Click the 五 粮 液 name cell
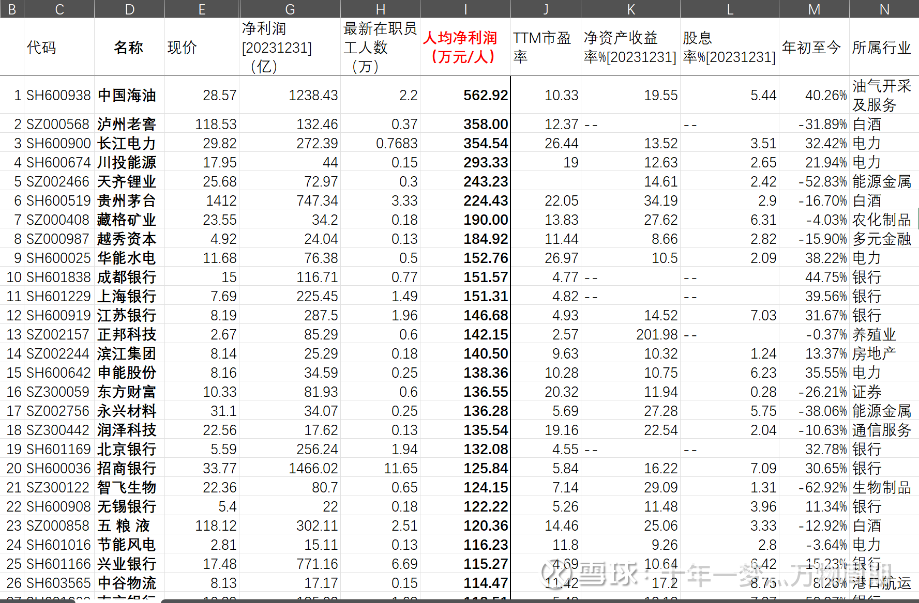Viewport: 919px width, 603px height. click(x=124, y=525)
